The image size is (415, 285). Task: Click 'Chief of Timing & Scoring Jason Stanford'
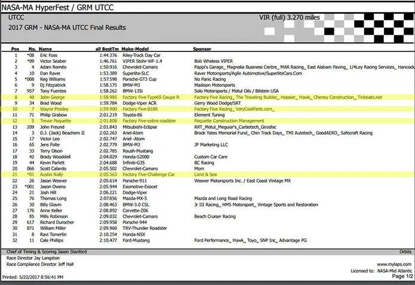[47, 252]
